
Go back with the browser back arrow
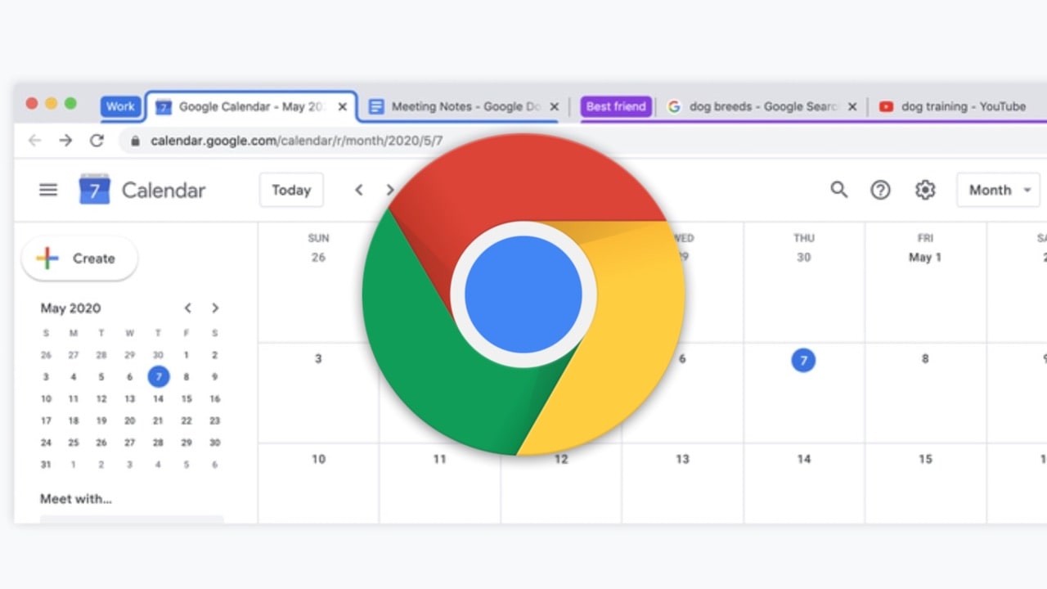tap(34, 141)
